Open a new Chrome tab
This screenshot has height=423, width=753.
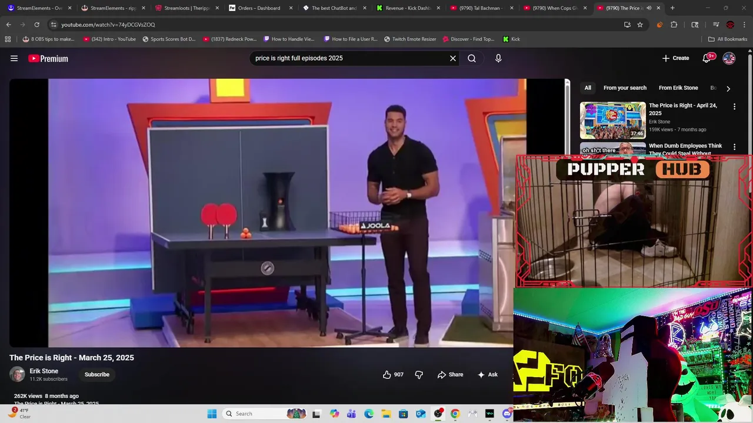(672, 8)
